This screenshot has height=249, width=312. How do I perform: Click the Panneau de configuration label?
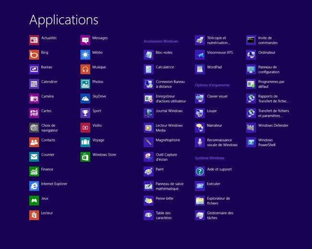269,69
